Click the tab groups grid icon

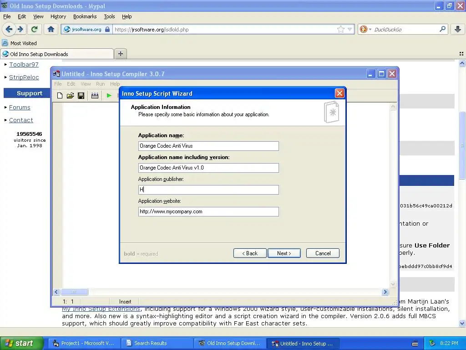461,54
